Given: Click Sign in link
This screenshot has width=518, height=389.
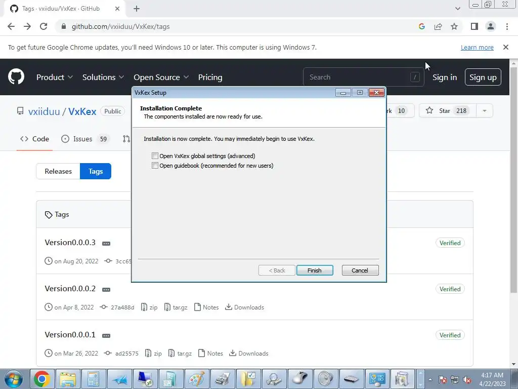Looking at the screenshot, I should click(x=445, y=77).
